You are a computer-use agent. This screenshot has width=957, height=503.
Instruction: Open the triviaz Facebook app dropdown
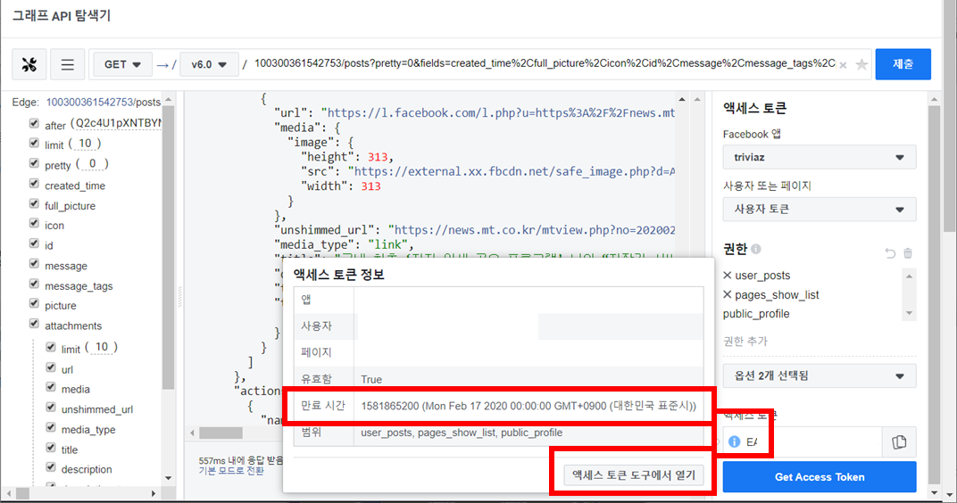[x=819, y=157]
